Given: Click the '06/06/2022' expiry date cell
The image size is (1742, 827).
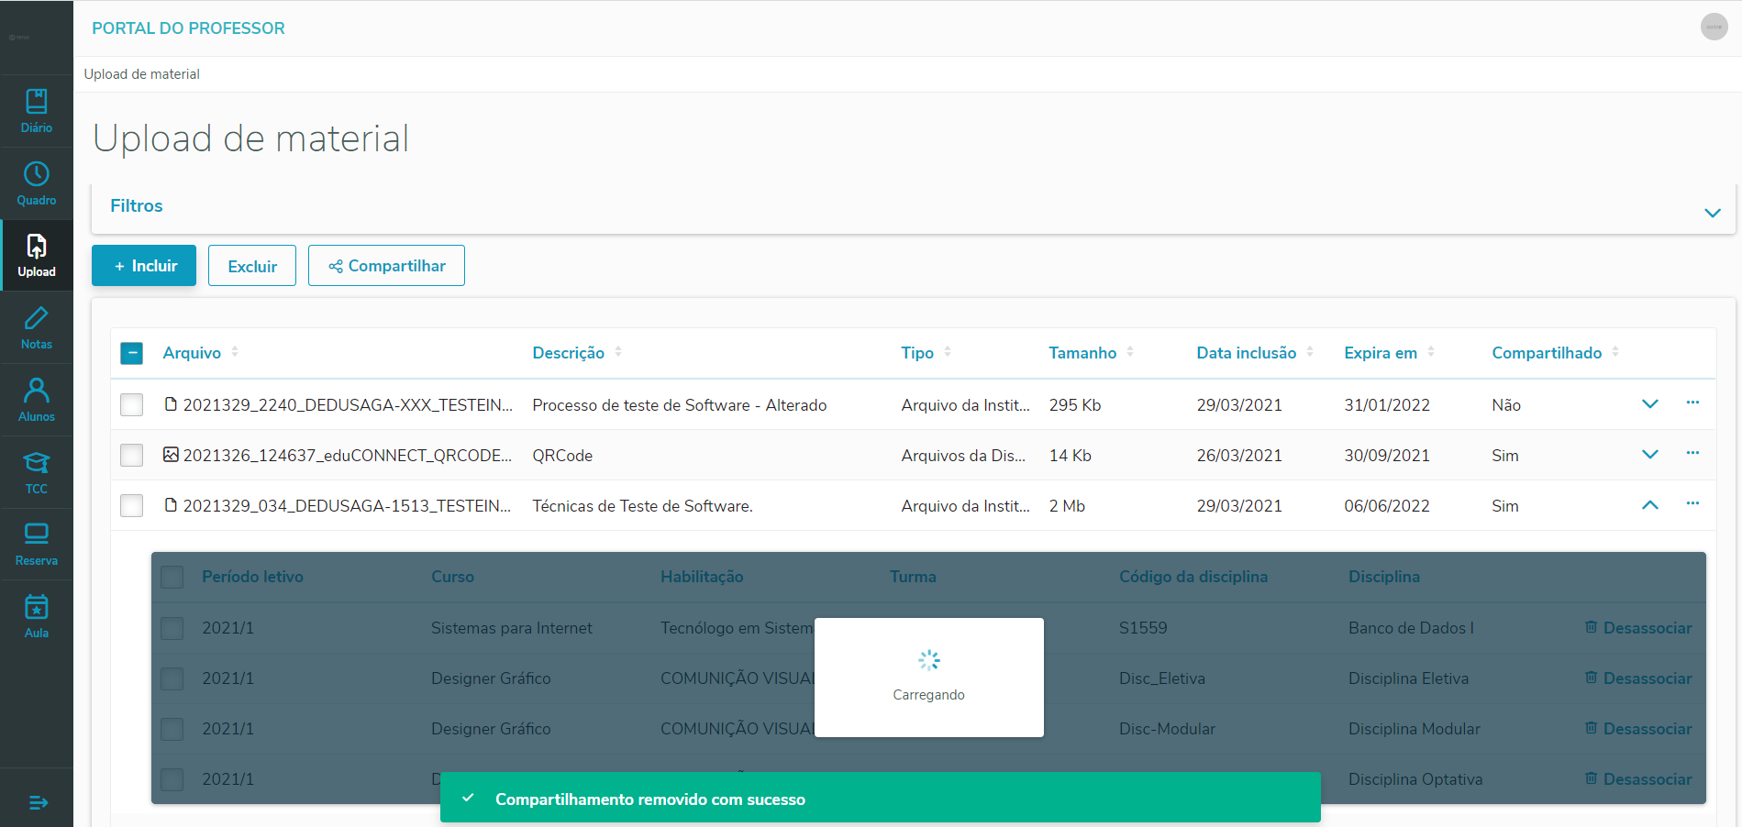Looking at the screenshot, I should tap(1387, 506).
